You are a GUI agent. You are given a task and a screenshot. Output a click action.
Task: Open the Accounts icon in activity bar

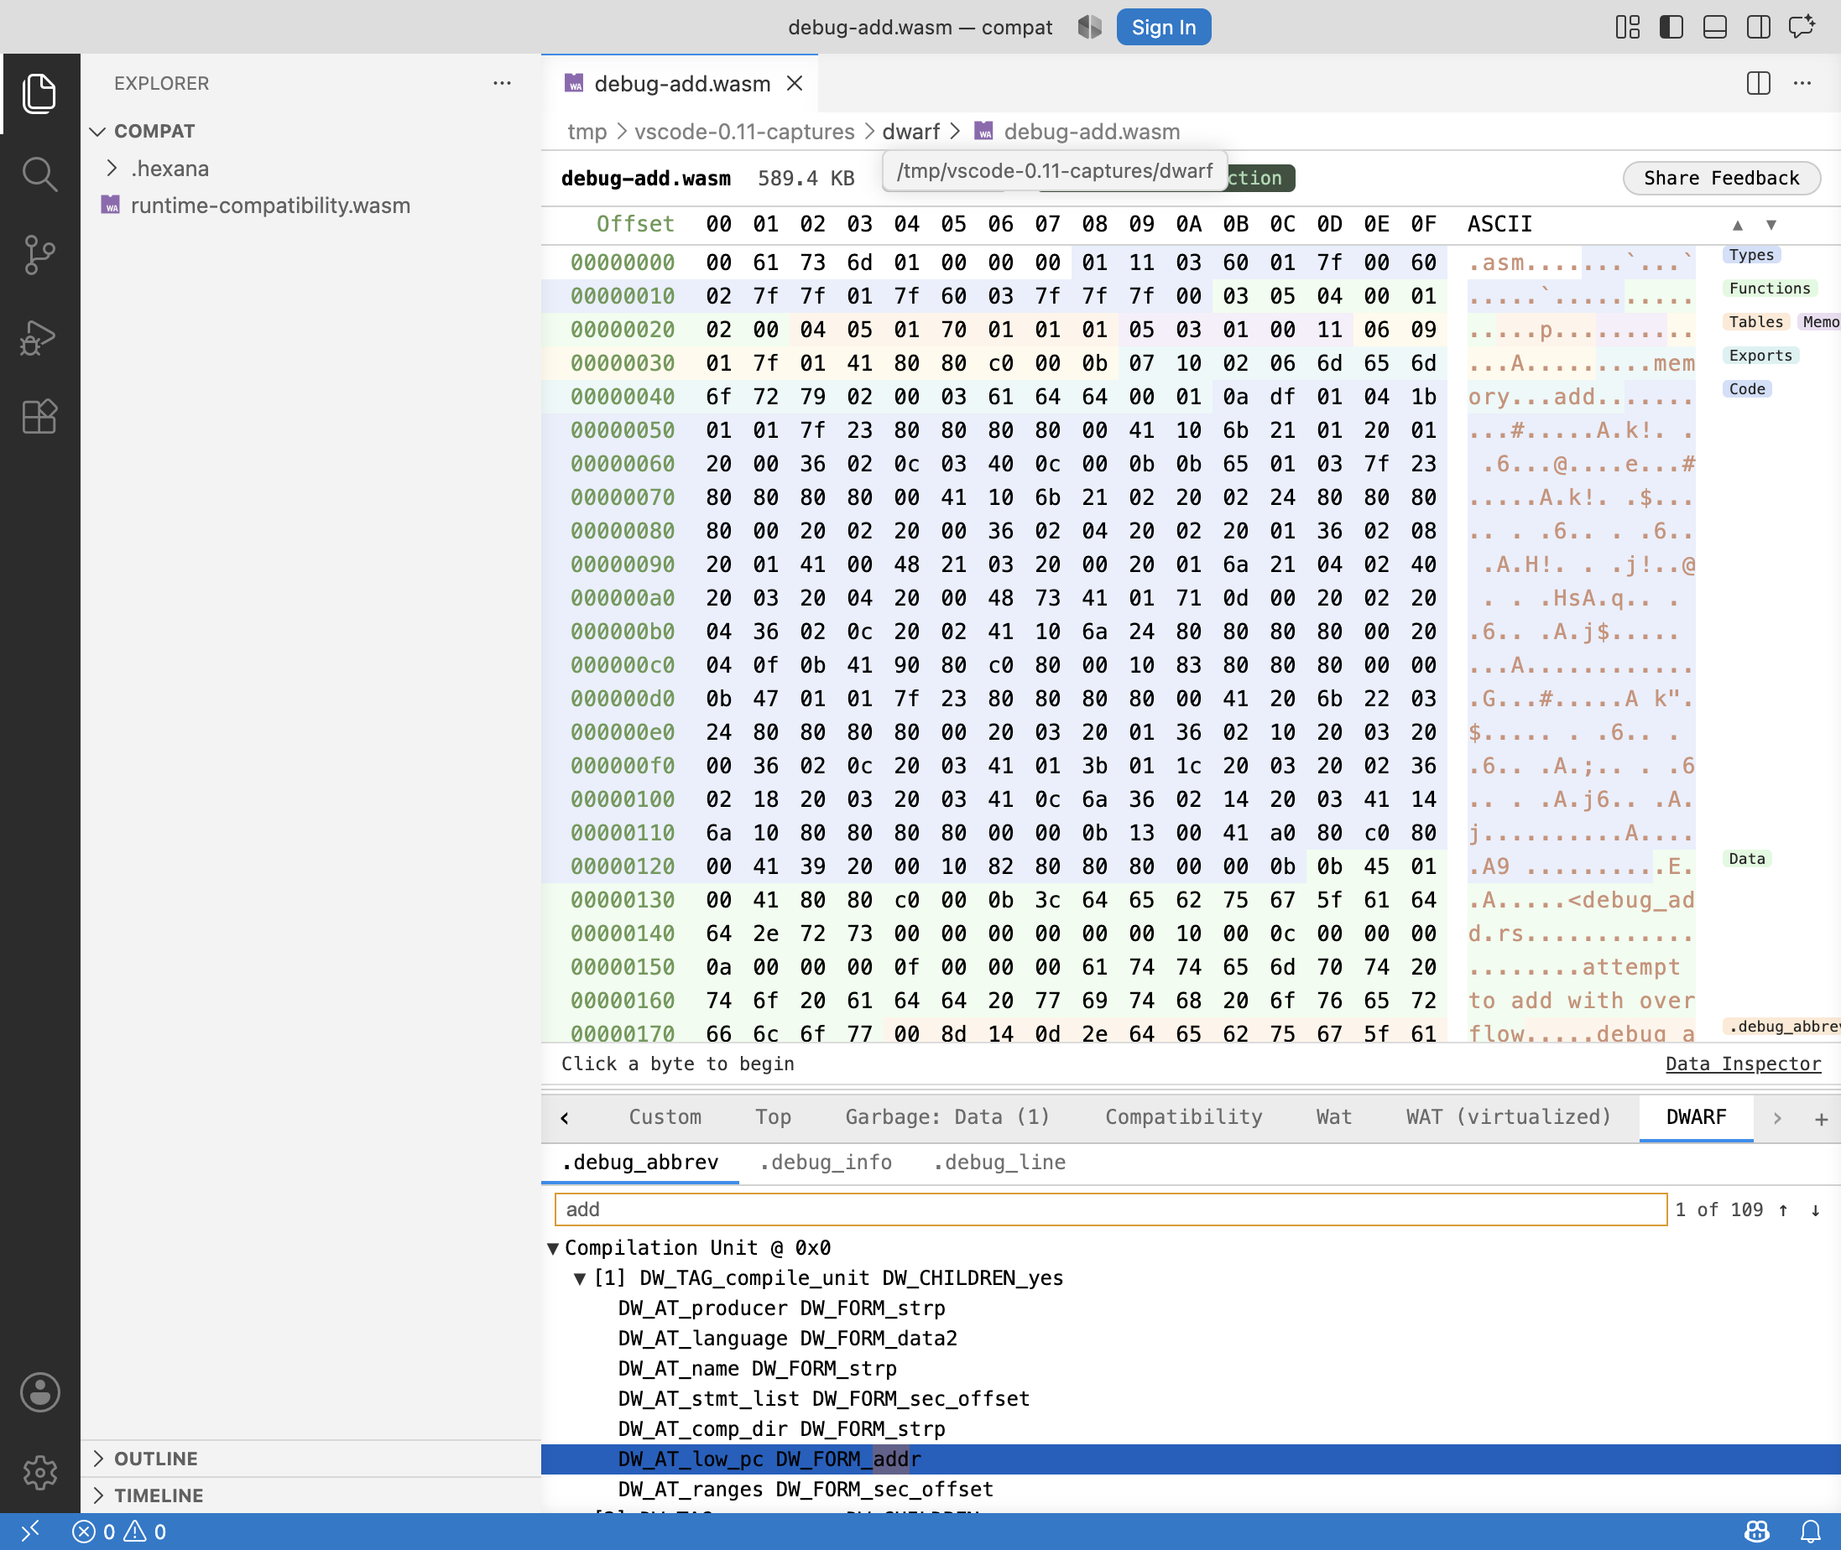(39, 1392)
